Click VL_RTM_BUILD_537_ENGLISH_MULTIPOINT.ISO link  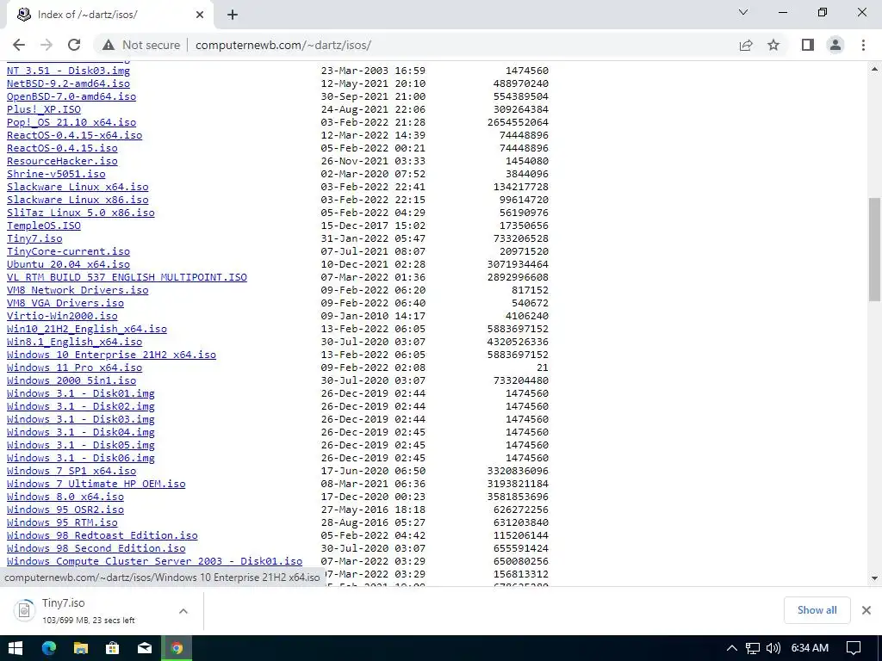[127, 277]
